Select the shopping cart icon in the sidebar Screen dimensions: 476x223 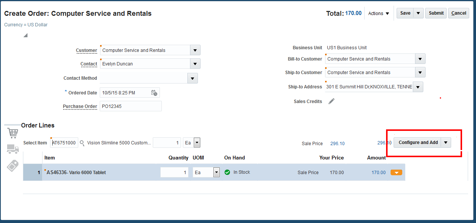coord(12,133)
